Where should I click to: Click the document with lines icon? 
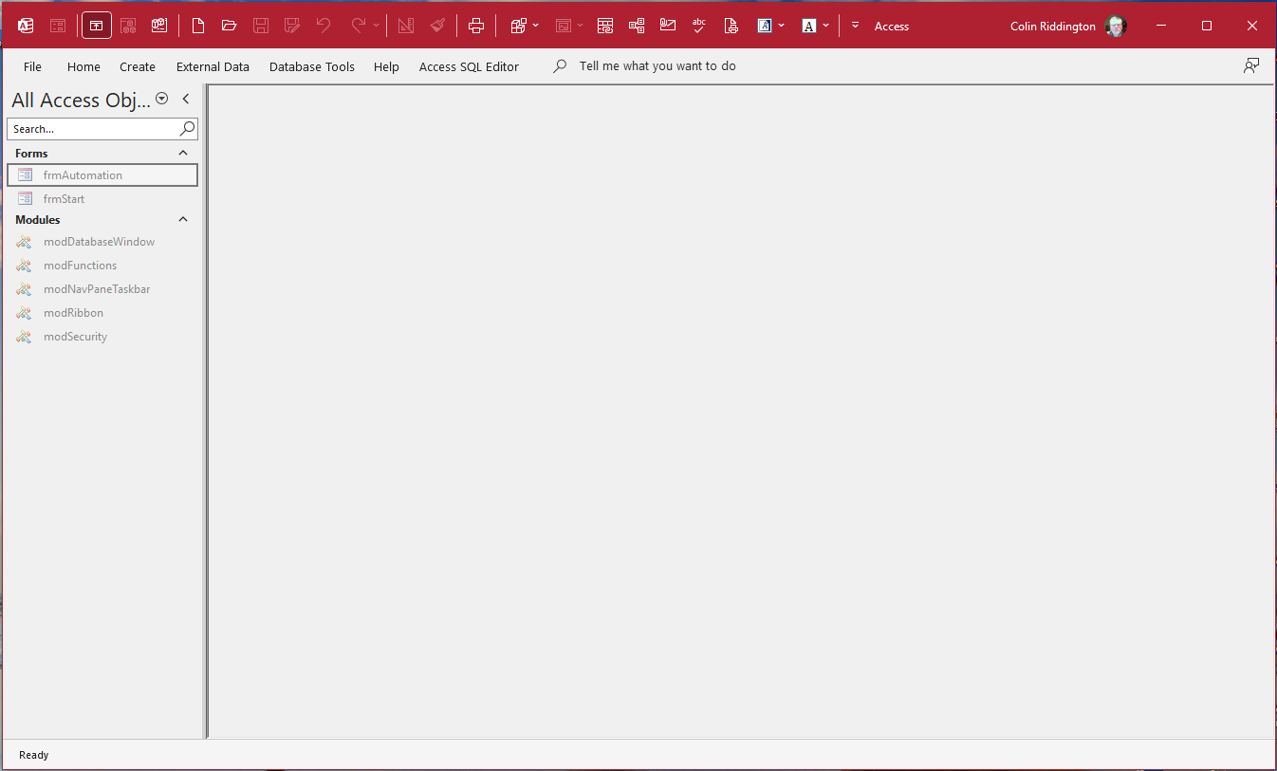pyautogui.click(x=731, y=26)
